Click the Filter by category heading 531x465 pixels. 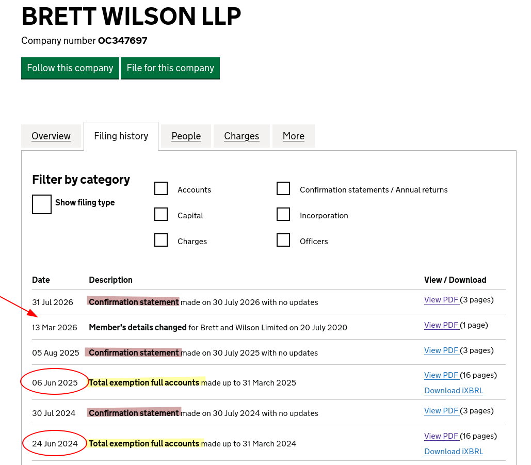coord(81,180)
